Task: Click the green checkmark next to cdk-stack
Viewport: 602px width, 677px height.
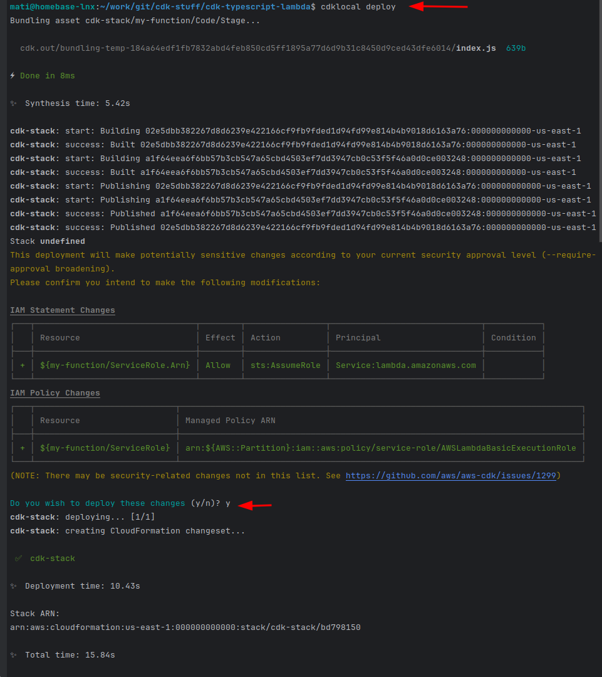Action: (18, 559)
